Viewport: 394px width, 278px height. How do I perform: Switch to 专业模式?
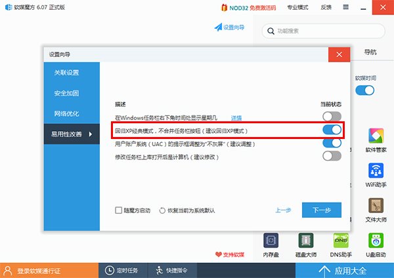pyautogui.click(x=297, y=7)
